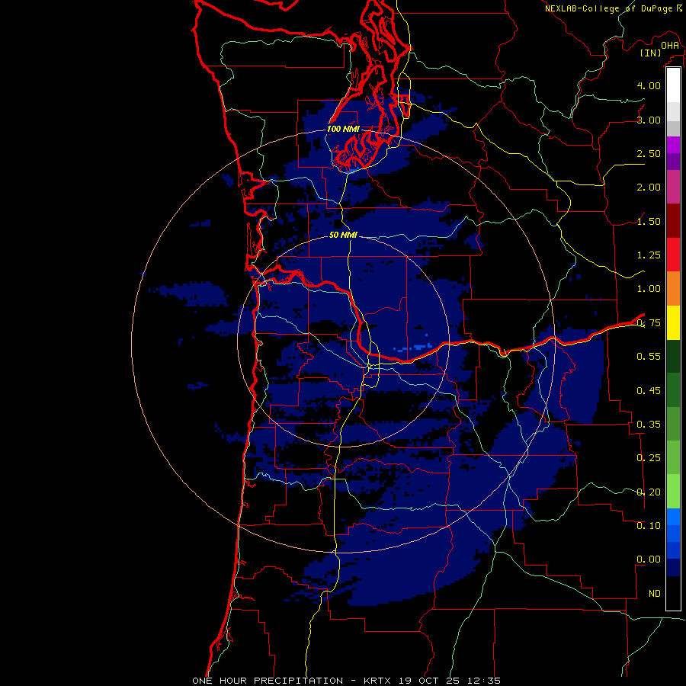Click the lime green swatch beside 0.20
This screenshot has width=686, height=686.
tap(673, 492)
